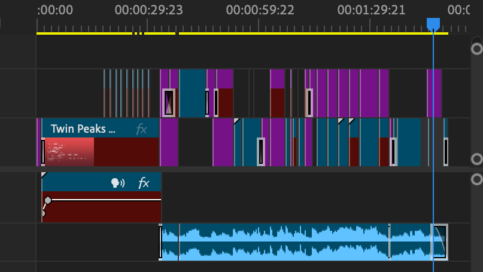This screenshot has height=272, width=483.
Task: Click the top zoom handle of the audio track scrollbar
Action: click(477, 179)
